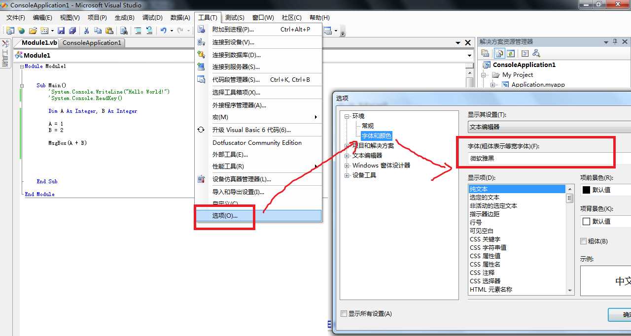
Task: Open the 窗口(W) menu
Action: [x=263, y=18]
